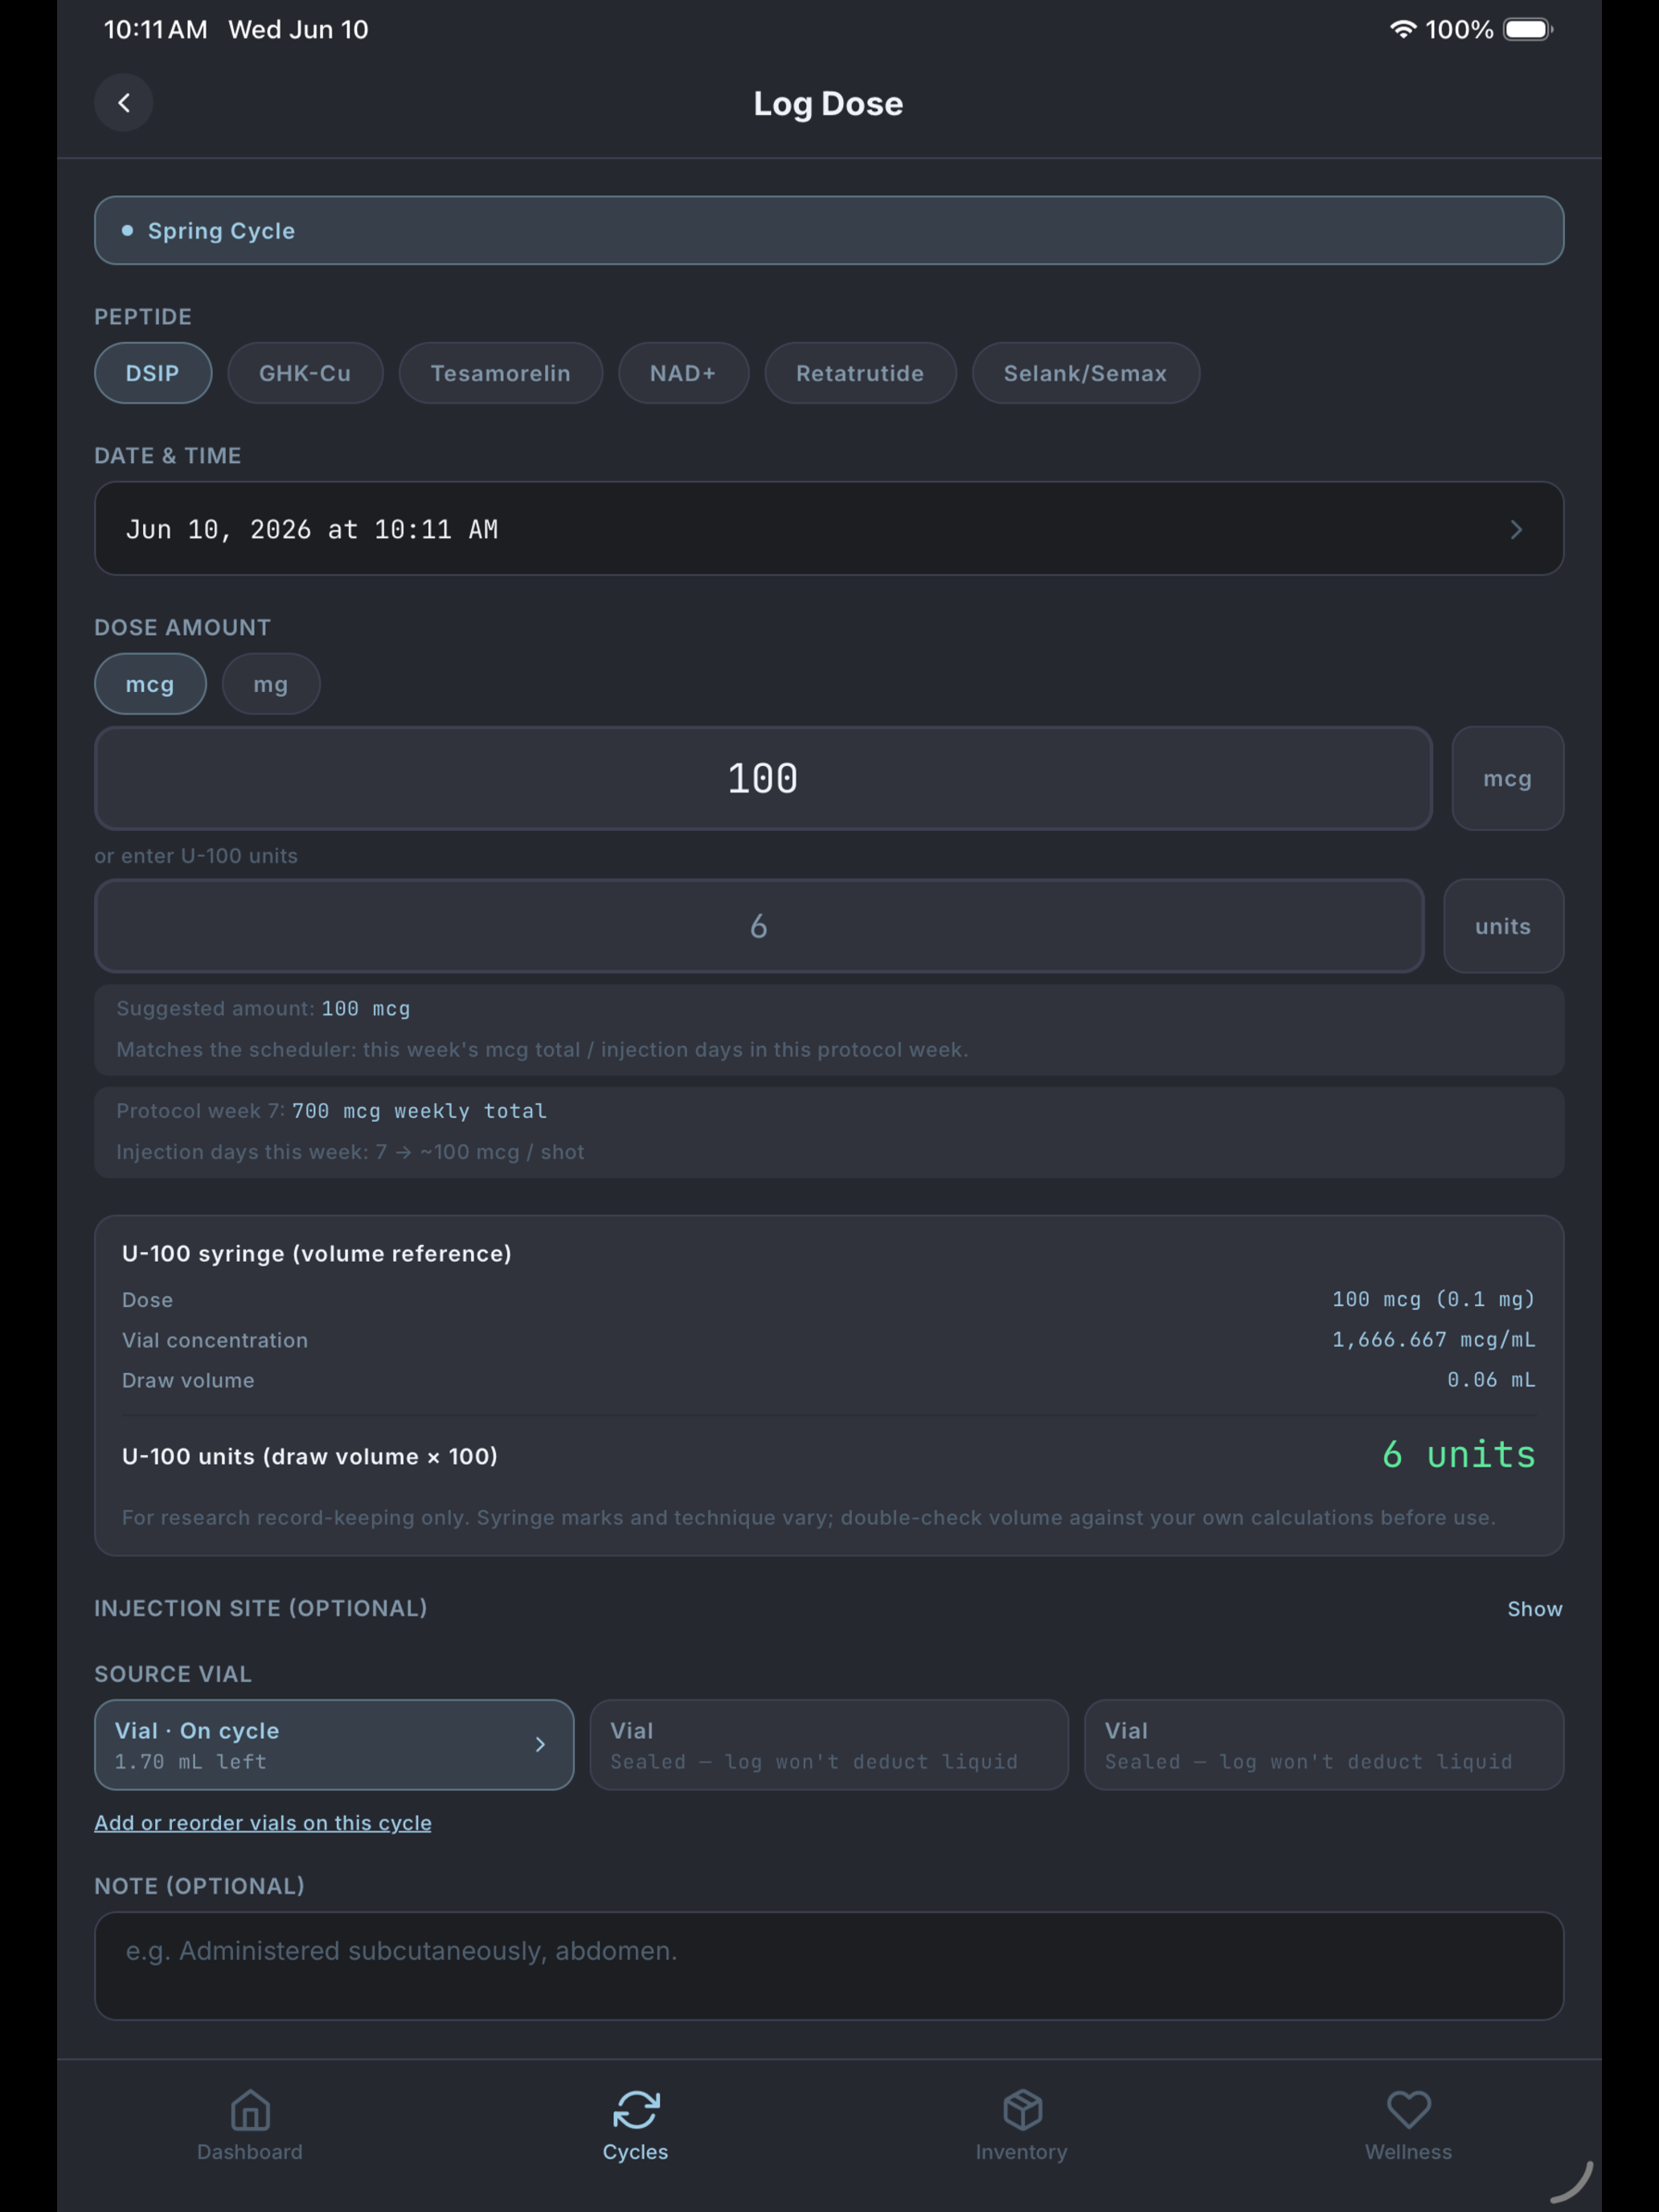Select the last sealed vial card
1659x2212 pixels.
(x=1324, y=1745)
